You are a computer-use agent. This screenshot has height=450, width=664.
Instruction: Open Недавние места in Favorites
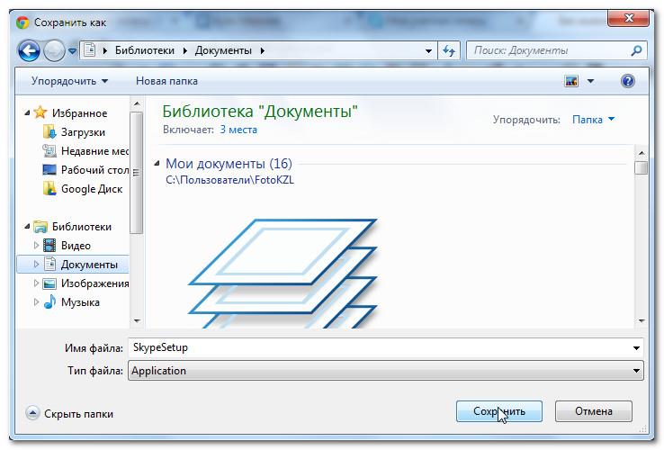click(x=95, y=151)
